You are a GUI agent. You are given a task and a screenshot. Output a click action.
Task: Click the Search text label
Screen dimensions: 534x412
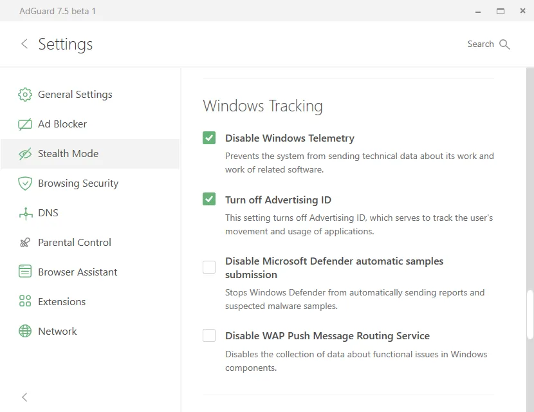click(x=481, y=44)
